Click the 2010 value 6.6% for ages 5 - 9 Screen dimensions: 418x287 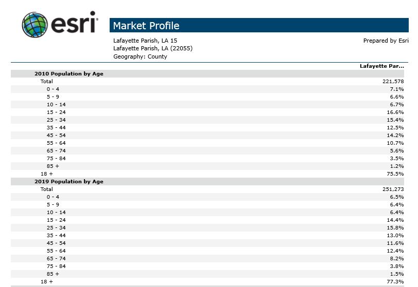(x=397, y=97)
